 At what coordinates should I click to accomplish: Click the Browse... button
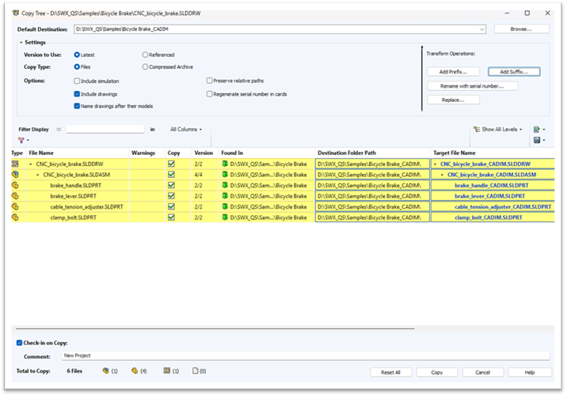click(521, 29)
